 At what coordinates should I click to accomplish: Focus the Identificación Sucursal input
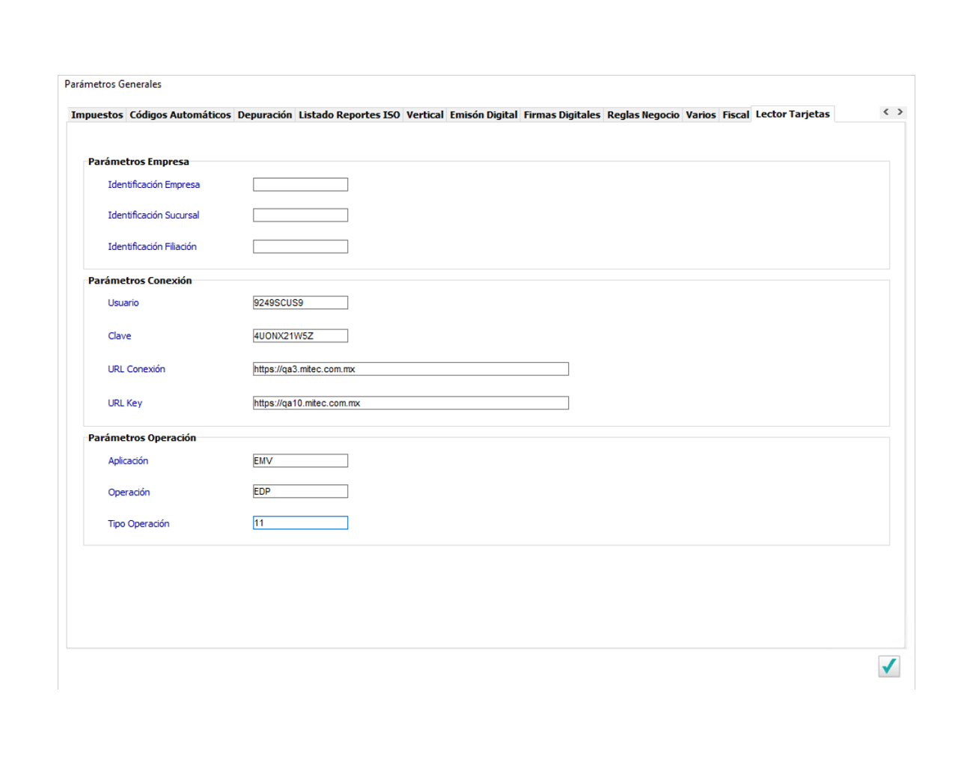300,216
